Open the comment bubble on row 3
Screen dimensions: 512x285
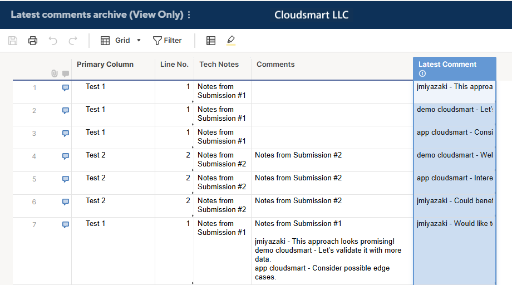tap(66, 134)
